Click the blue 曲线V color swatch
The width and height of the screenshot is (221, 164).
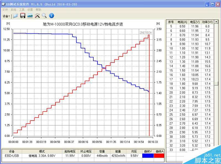coord(148,156)
